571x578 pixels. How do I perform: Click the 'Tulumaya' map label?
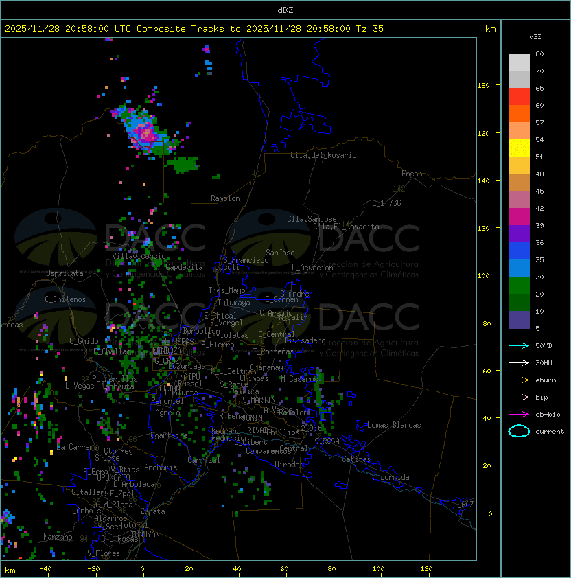(234, 303)
